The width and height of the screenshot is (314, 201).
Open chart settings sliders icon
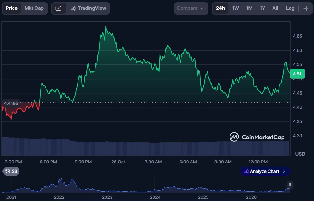(306, 8)
